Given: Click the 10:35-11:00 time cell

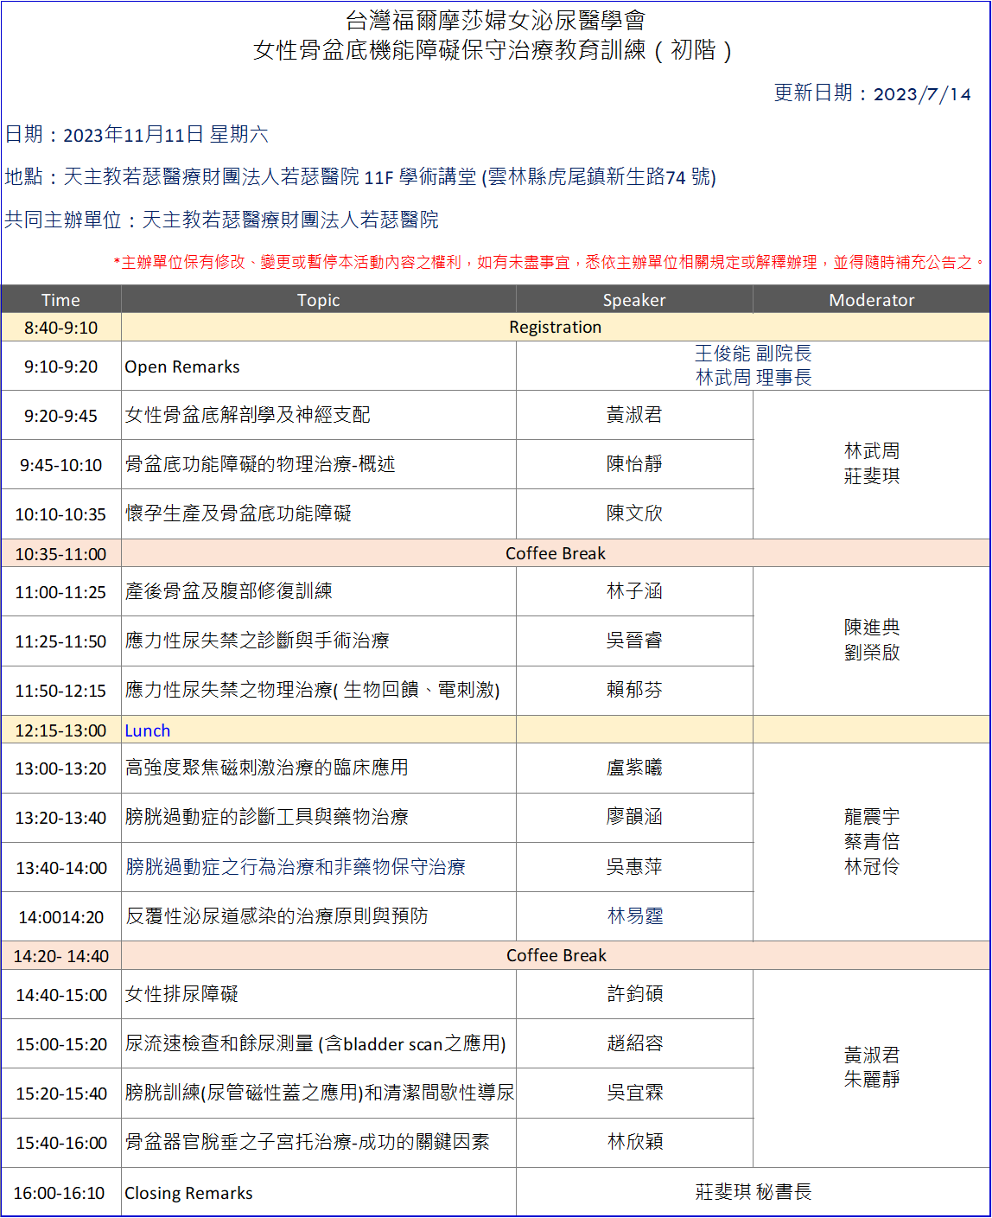Looking at the screenshot, I should (60, 554).
